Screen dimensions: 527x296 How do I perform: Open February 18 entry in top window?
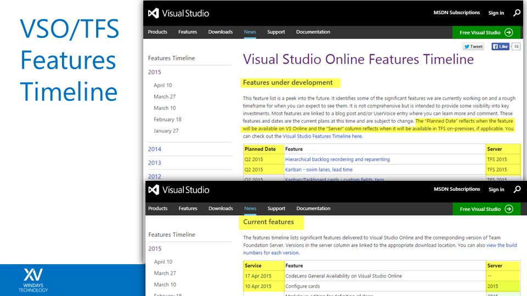167,119
